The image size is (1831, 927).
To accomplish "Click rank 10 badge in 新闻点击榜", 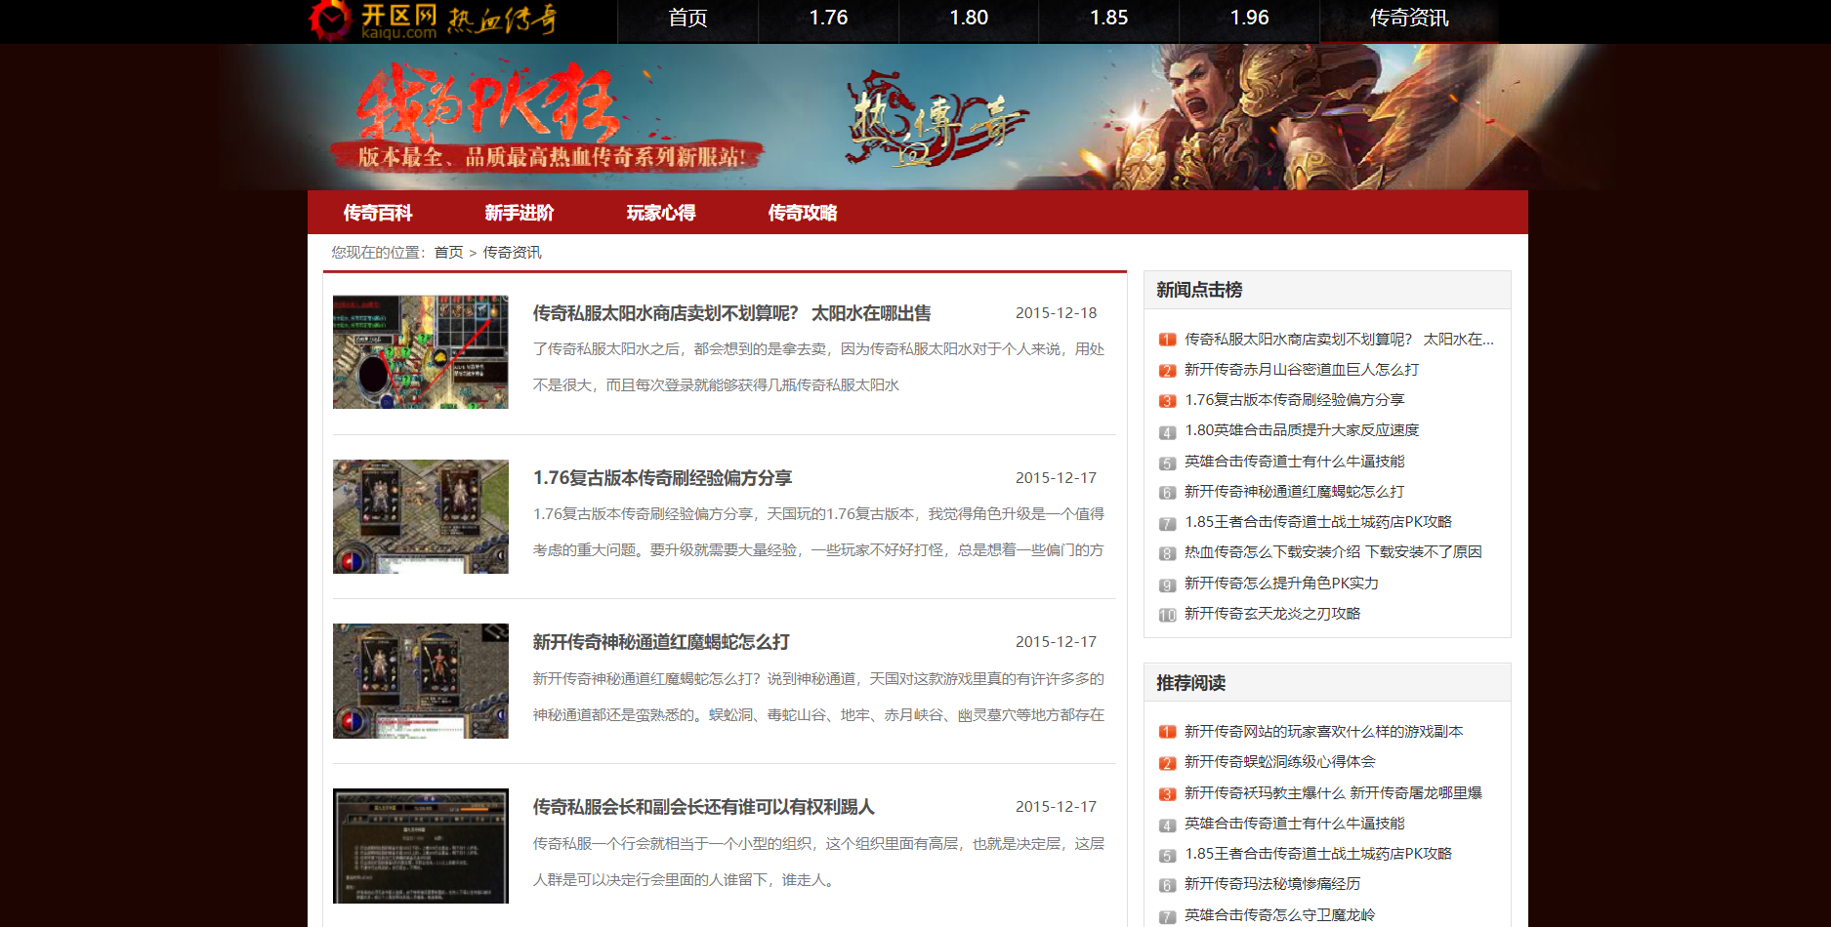I will [1167, 615].
